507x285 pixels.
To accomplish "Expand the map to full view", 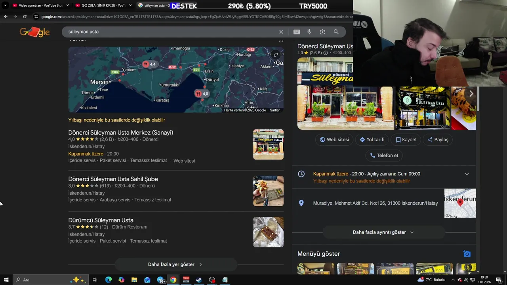I will [276, 55].
